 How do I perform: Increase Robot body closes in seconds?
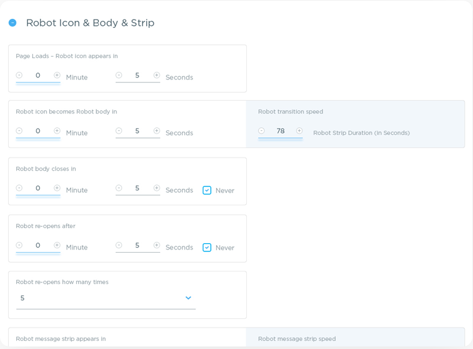point(156,188)
